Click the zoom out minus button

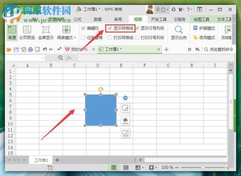tap(177, 168)
